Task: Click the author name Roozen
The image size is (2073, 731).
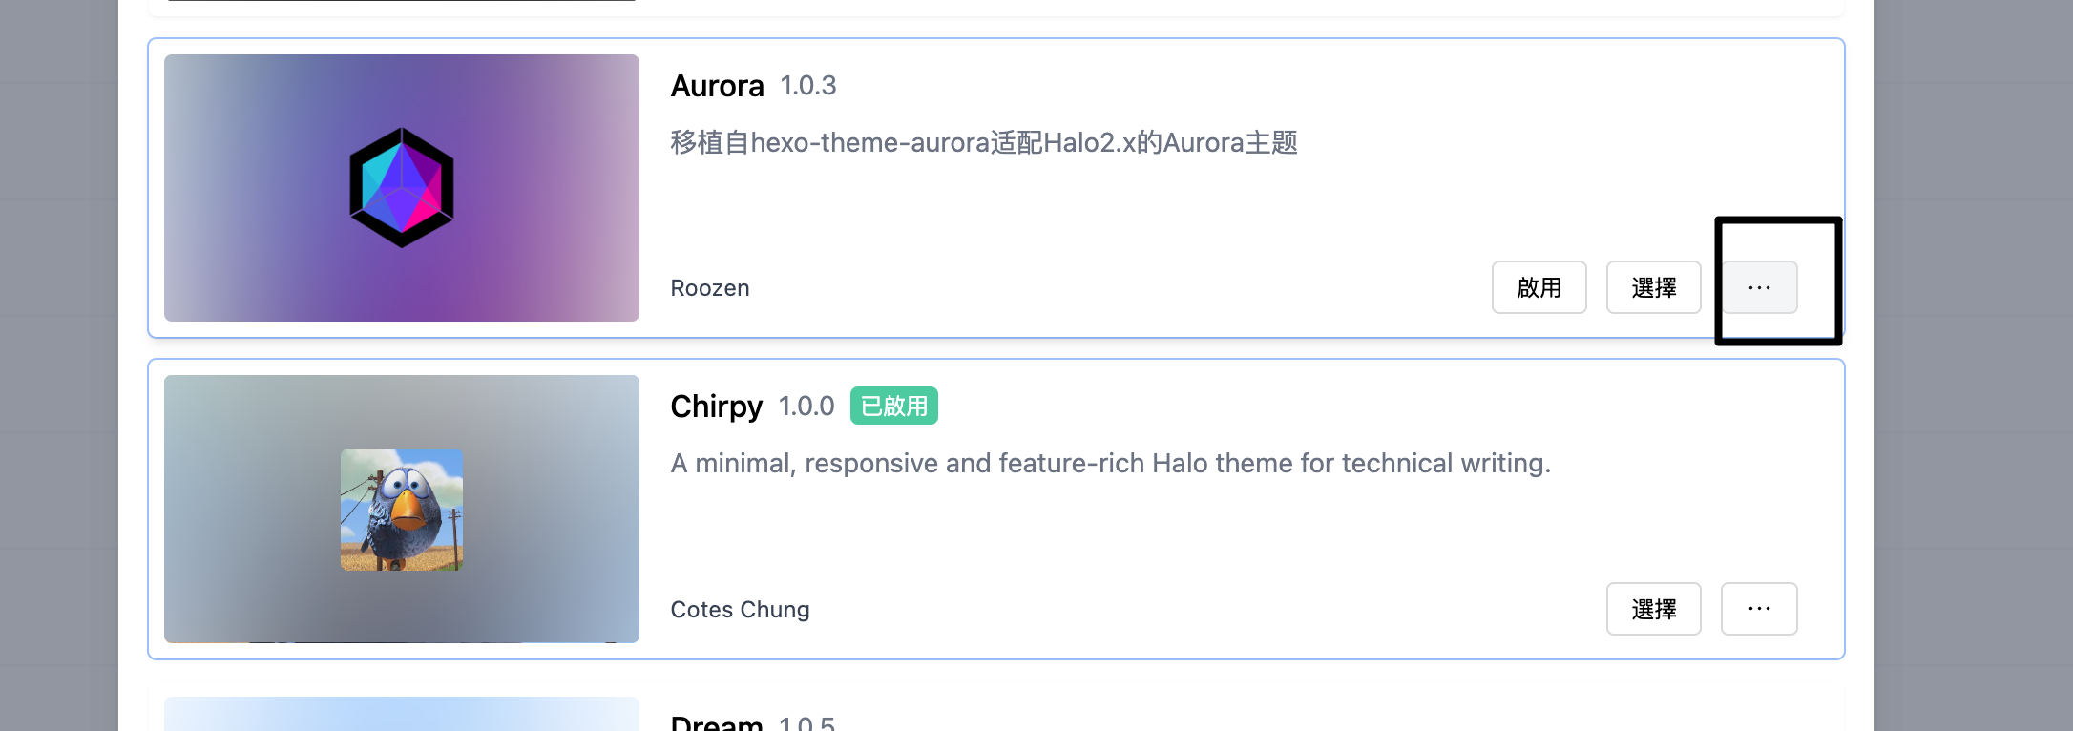Action: point(708,287)
